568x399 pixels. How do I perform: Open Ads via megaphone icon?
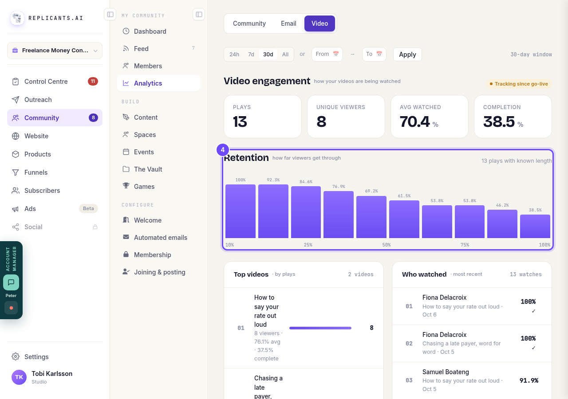point(16,209)
